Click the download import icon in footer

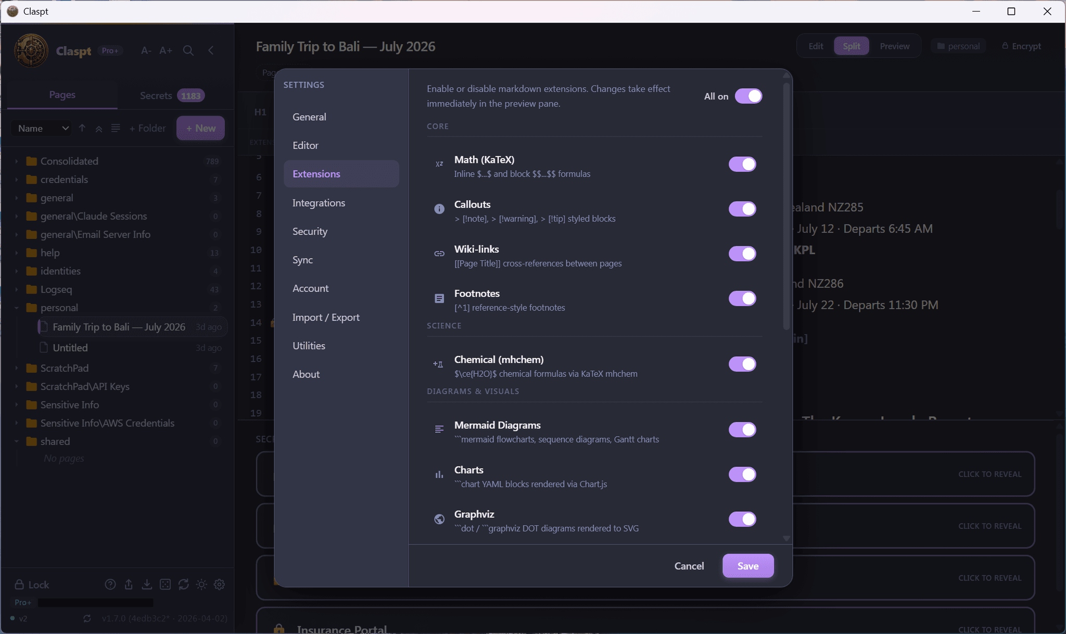[x=147, y=585]
